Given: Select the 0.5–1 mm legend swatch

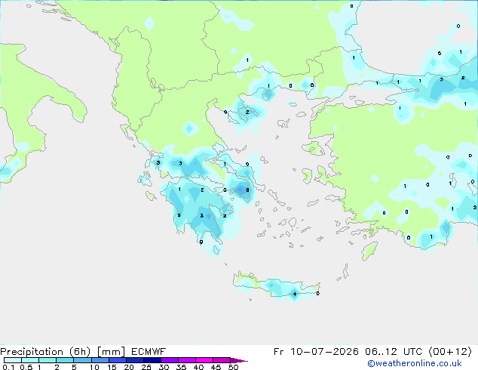Looking at the screenshot, I should (30, 360).
